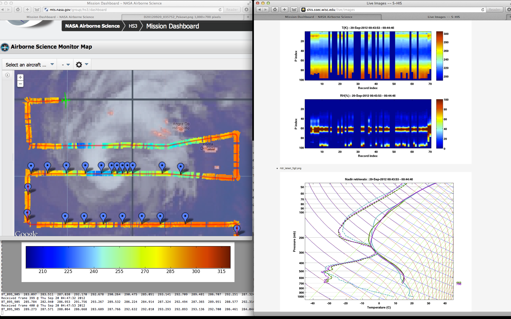
Task: Switch to Live Images -- S-HIS tab
Action: tap(443, 17)
